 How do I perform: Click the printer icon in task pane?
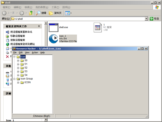tap(7, 53)
